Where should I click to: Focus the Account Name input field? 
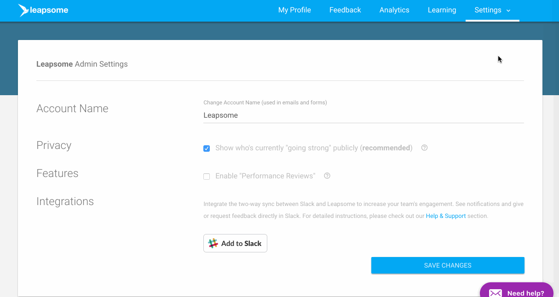coord(363,115)
